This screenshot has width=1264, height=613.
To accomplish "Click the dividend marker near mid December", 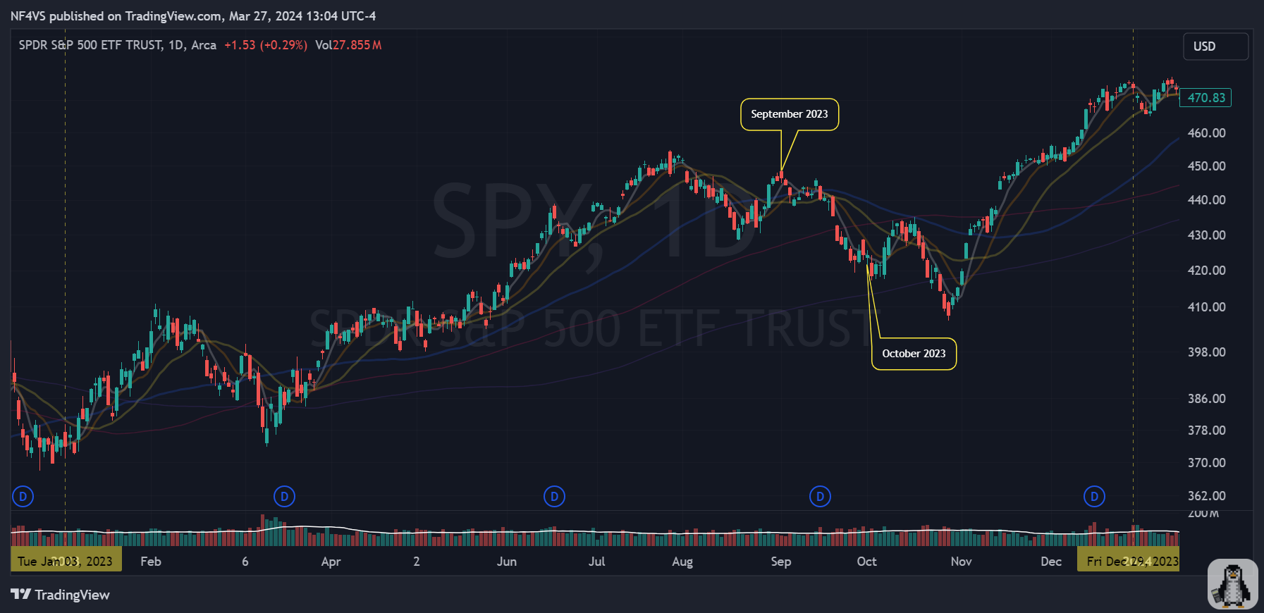I will [1094, 497].
